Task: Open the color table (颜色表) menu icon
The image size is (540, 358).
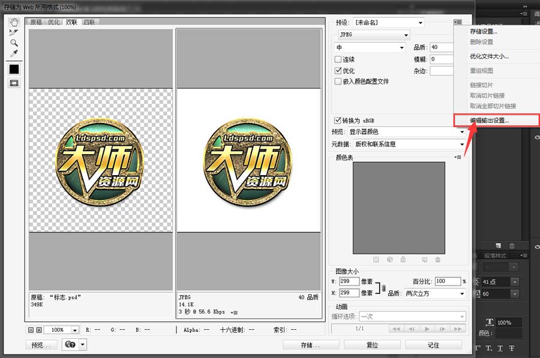Action: [458, 157]
